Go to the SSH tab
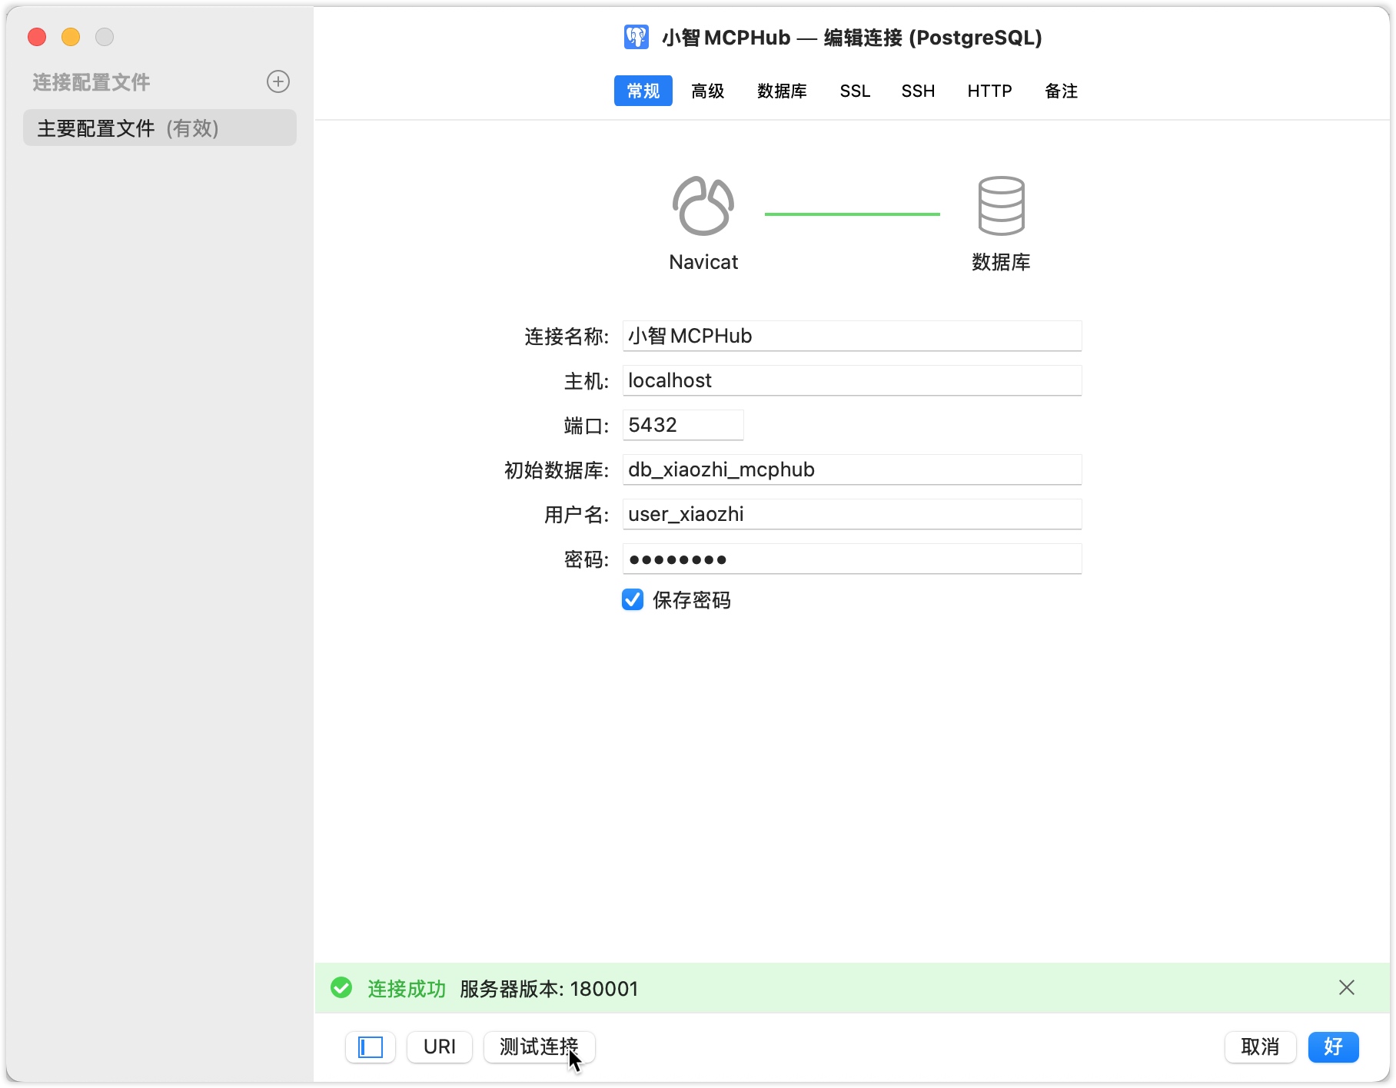1396x1088 pixels. pos(918,91)
